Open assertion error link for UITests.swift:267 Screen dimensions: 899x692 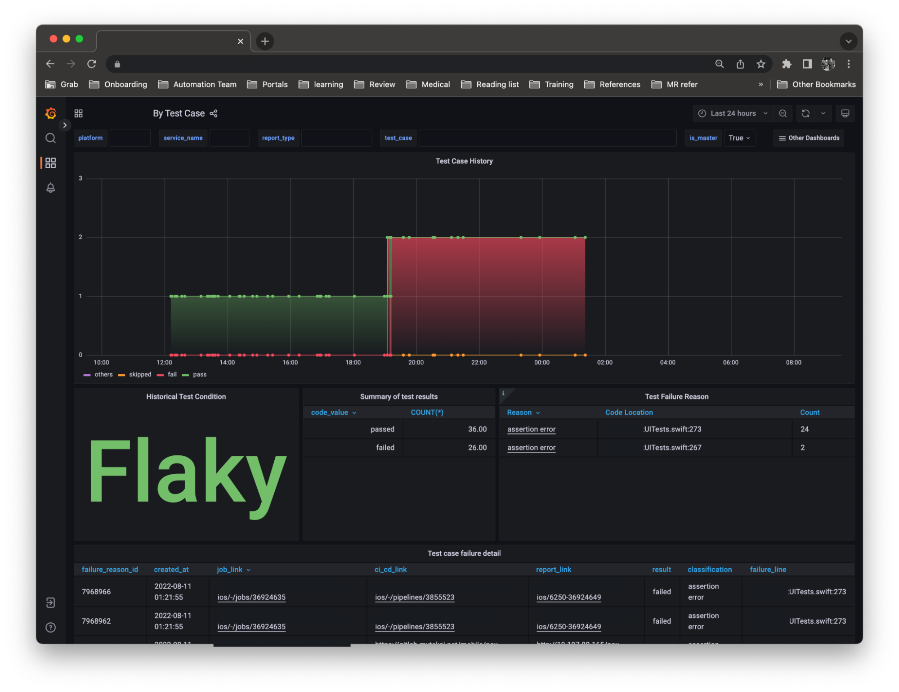pos(531,448)
